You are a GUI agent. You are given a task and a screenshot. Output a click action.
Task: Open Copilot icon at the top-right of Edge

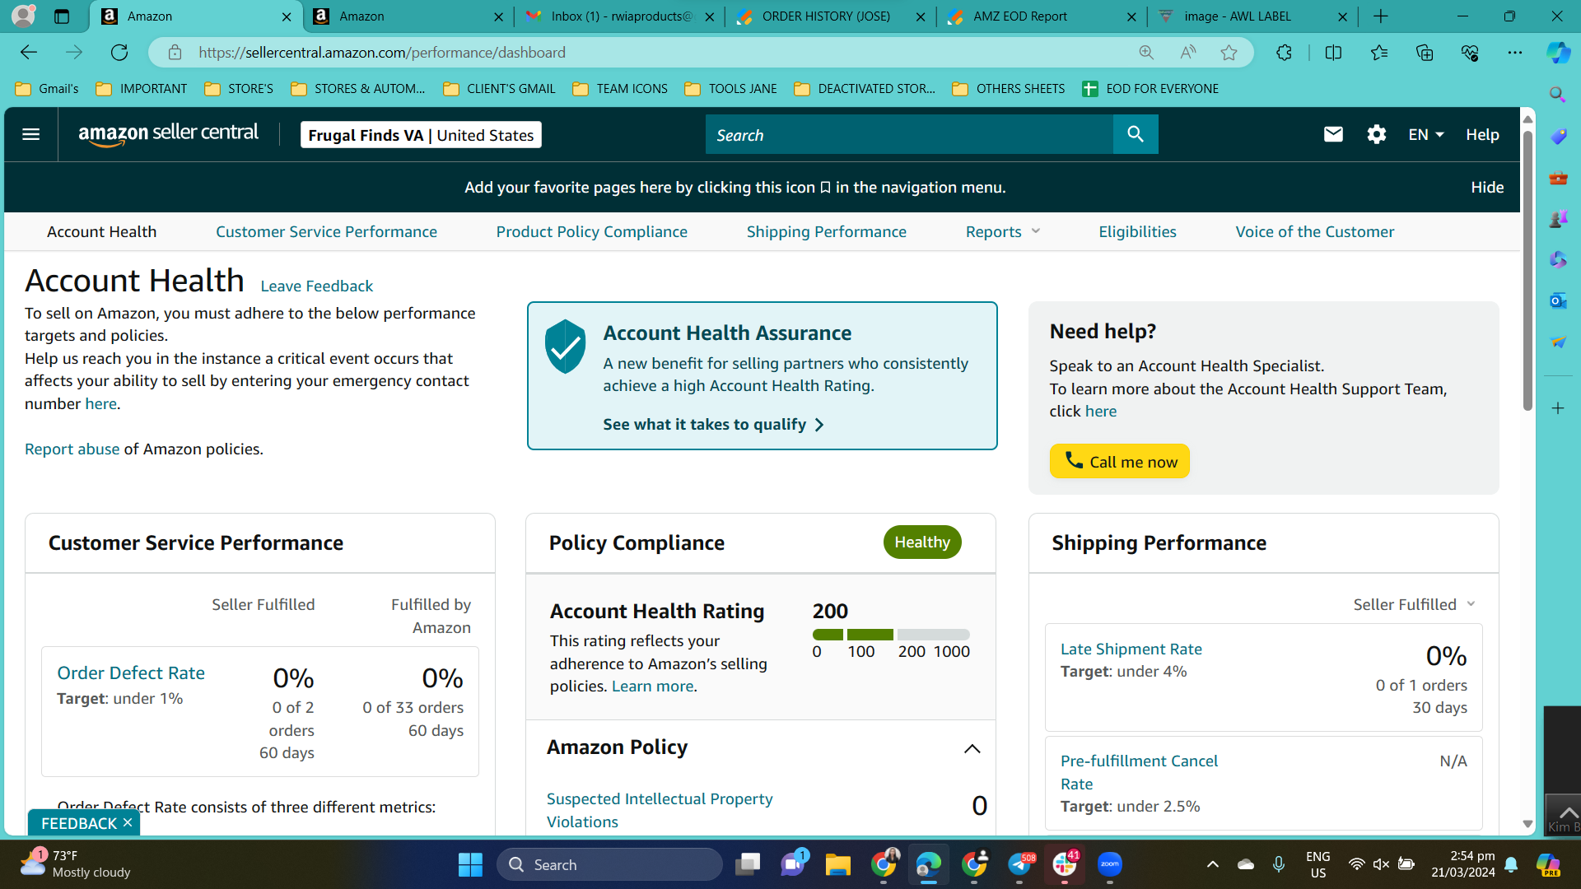click(x=1558, y=53)
